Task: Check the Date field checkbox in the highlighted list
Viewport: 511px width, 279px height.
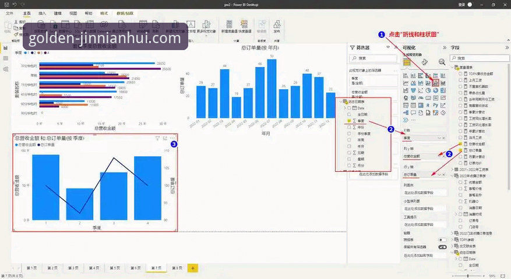Action: pyautogui.click(x=350, y=108)
